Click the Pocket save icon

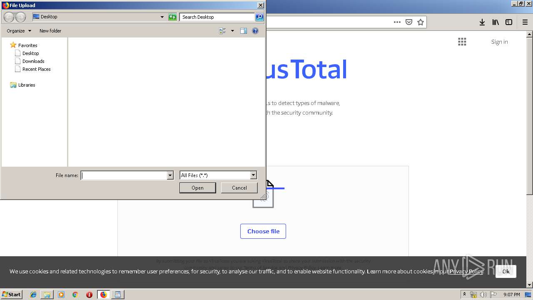409,22
